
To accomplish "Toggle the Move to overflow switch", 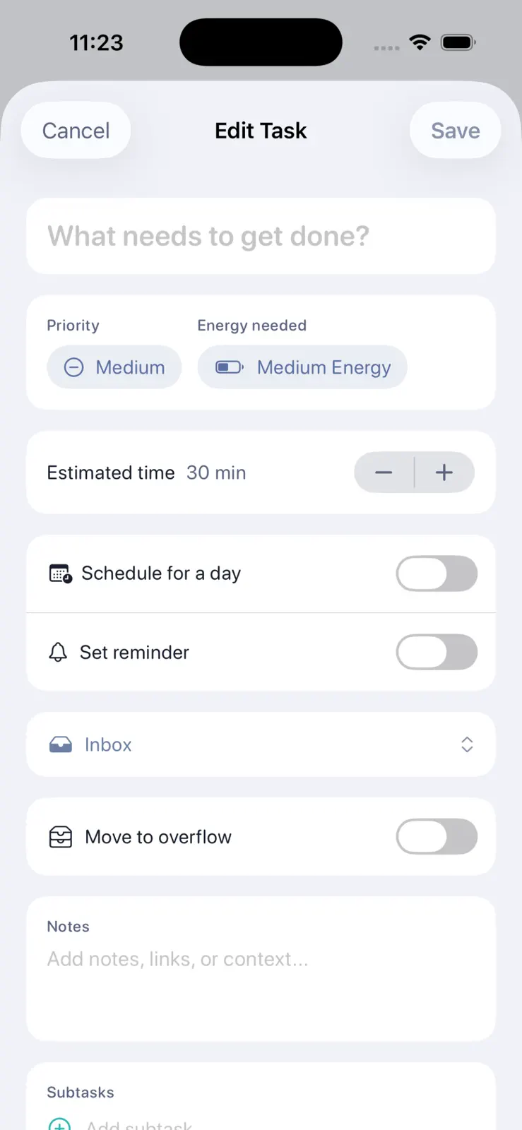I will (x=437, y=837).
